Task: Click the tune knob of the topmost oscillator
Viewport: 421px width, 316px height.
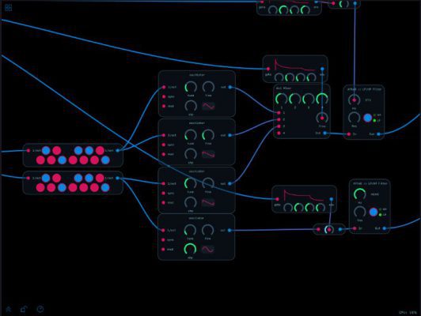Action: pos(191,88)
